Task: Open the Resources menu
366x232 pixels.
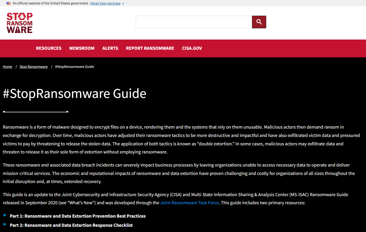Action: coord(49,48)
